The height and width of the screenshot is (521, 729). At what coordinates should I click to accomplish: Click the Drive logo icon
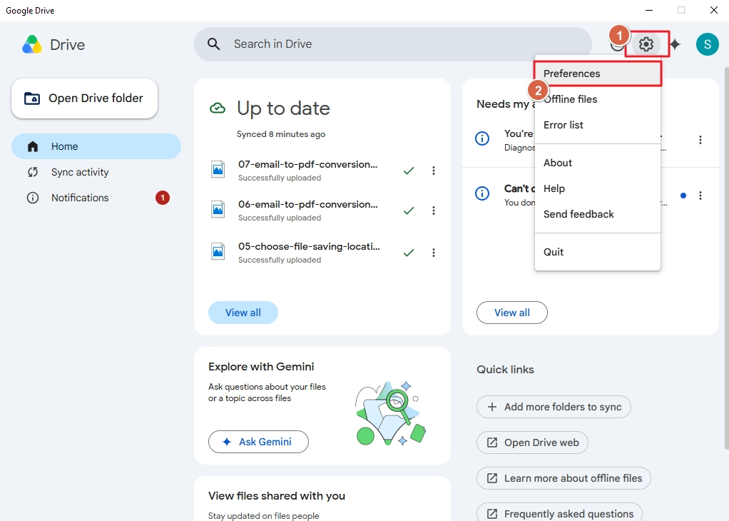[32, 45]
